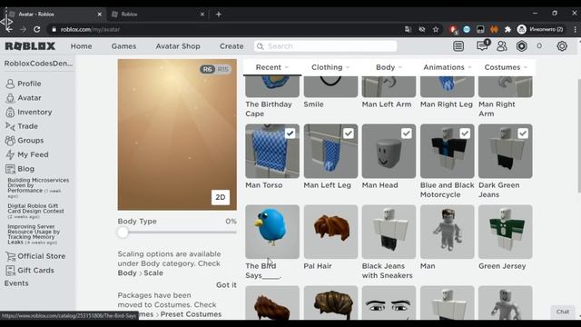Open the Blog sidebar icon

coord(10,169)
